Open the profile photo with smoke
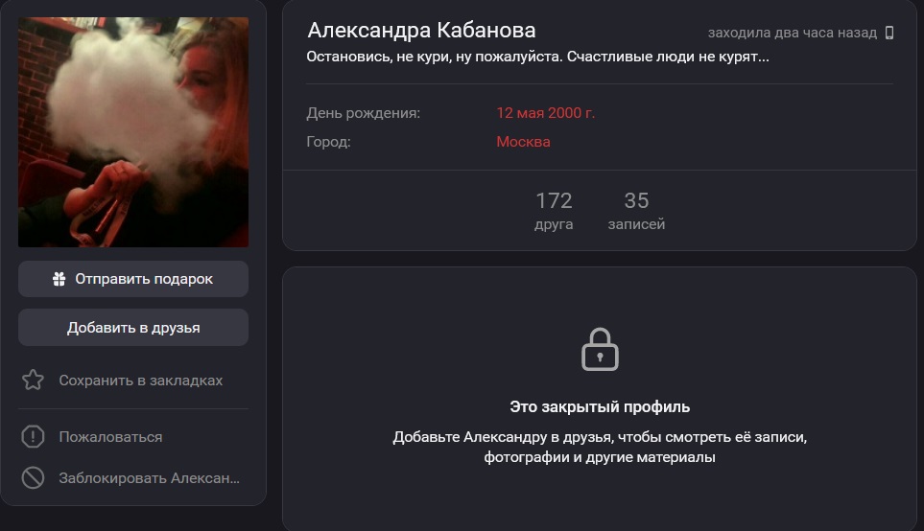 133,132
